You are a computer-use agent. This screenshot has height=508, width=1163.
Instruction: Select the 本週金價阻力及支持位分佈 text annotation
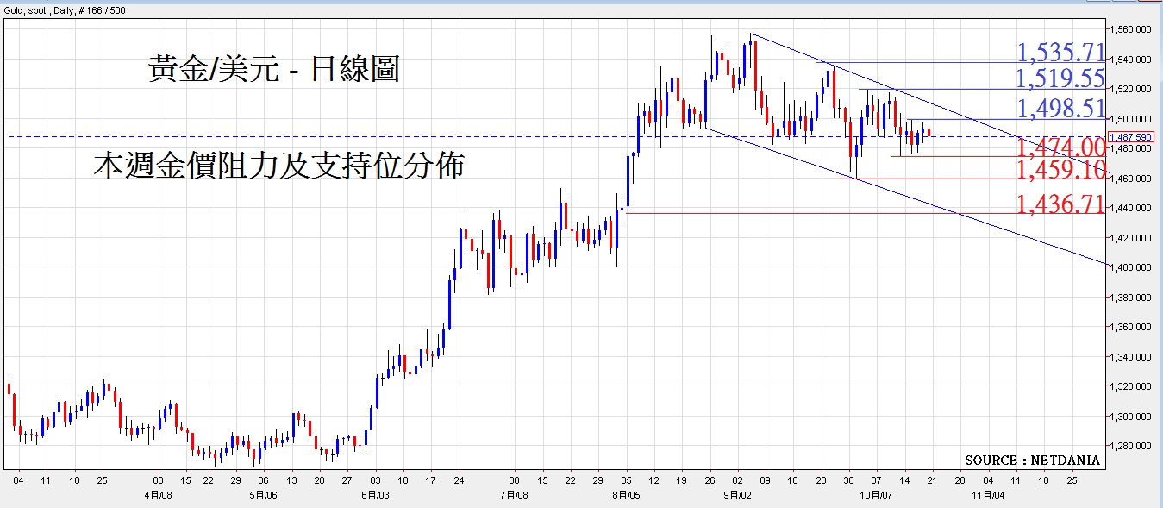pos(278,165)
